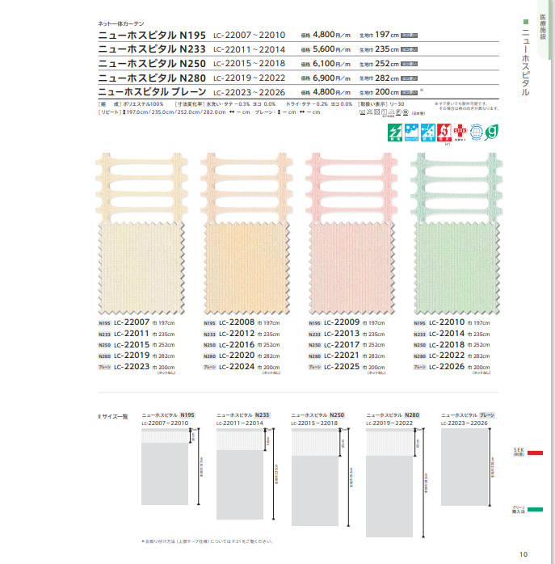Click product code LC-22025 plain label
The image size is (555, 564).
(x=343, y=367)
